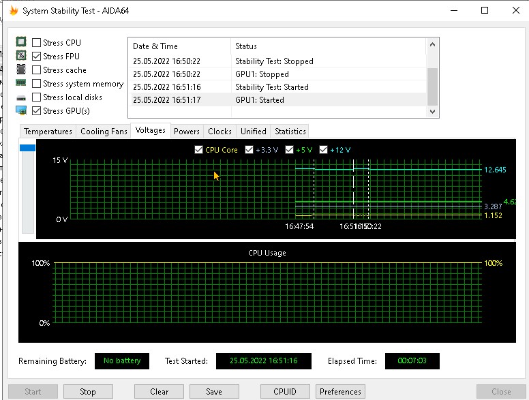Enable the Stress local disks checkbox
The height and width of the screenshot is (400, 529).
click(36, 97)
